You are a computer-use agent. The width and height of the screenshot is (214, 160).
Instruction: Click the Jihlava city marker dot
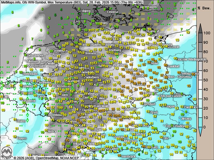point(179,118)
